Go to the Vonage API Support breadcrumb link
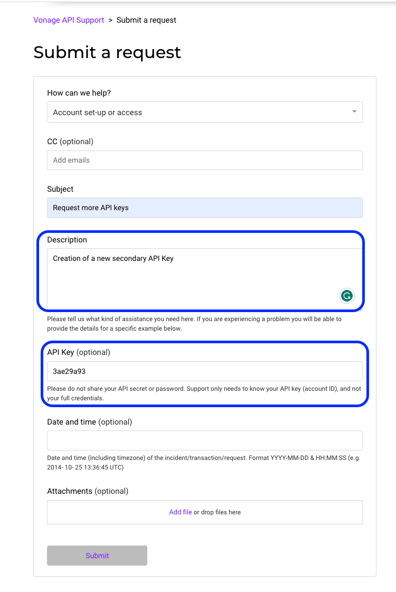 (x=69, y=20)
